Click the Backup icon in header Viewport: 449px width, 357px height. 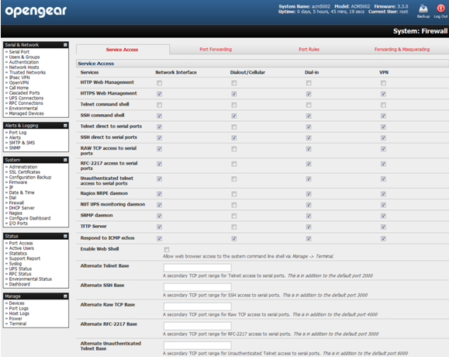pos(423,9)
